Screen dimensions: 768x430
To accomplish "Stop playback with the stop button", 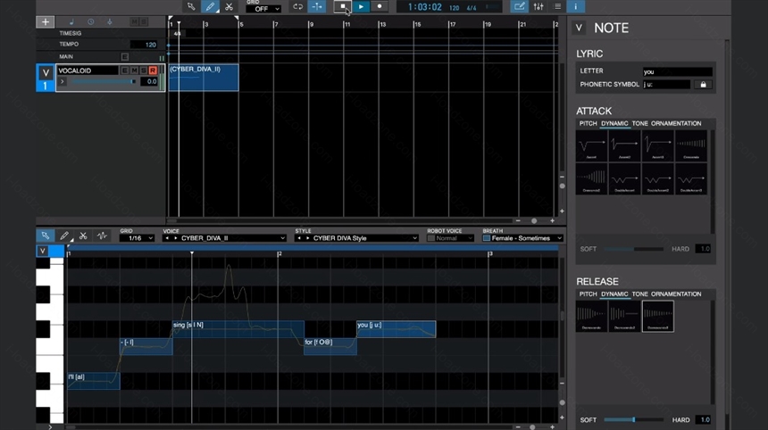I will pyautogui.click(x=342, y=6).
